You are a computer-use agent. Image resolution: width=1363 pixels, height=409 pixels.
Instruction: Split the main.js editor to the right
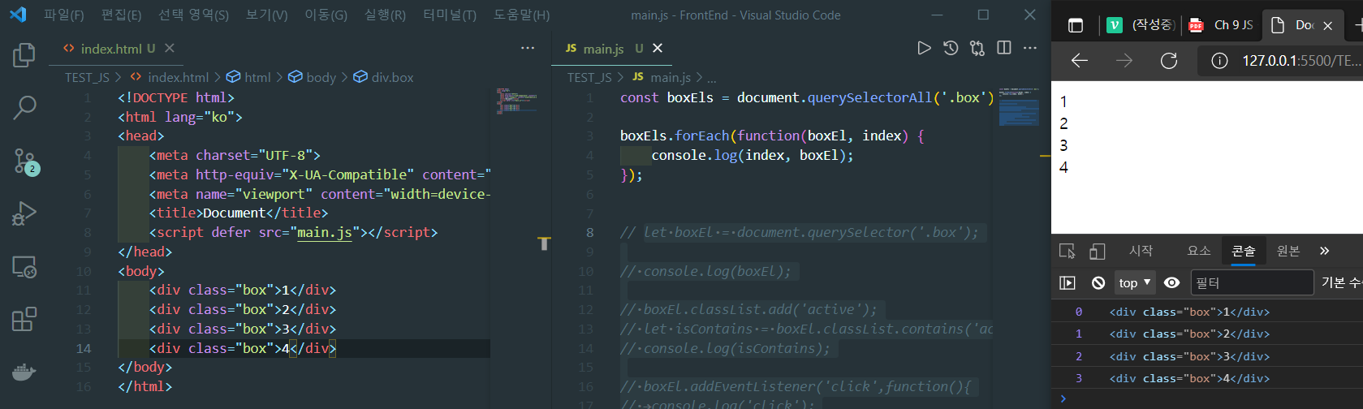(x=1004, y=48)
